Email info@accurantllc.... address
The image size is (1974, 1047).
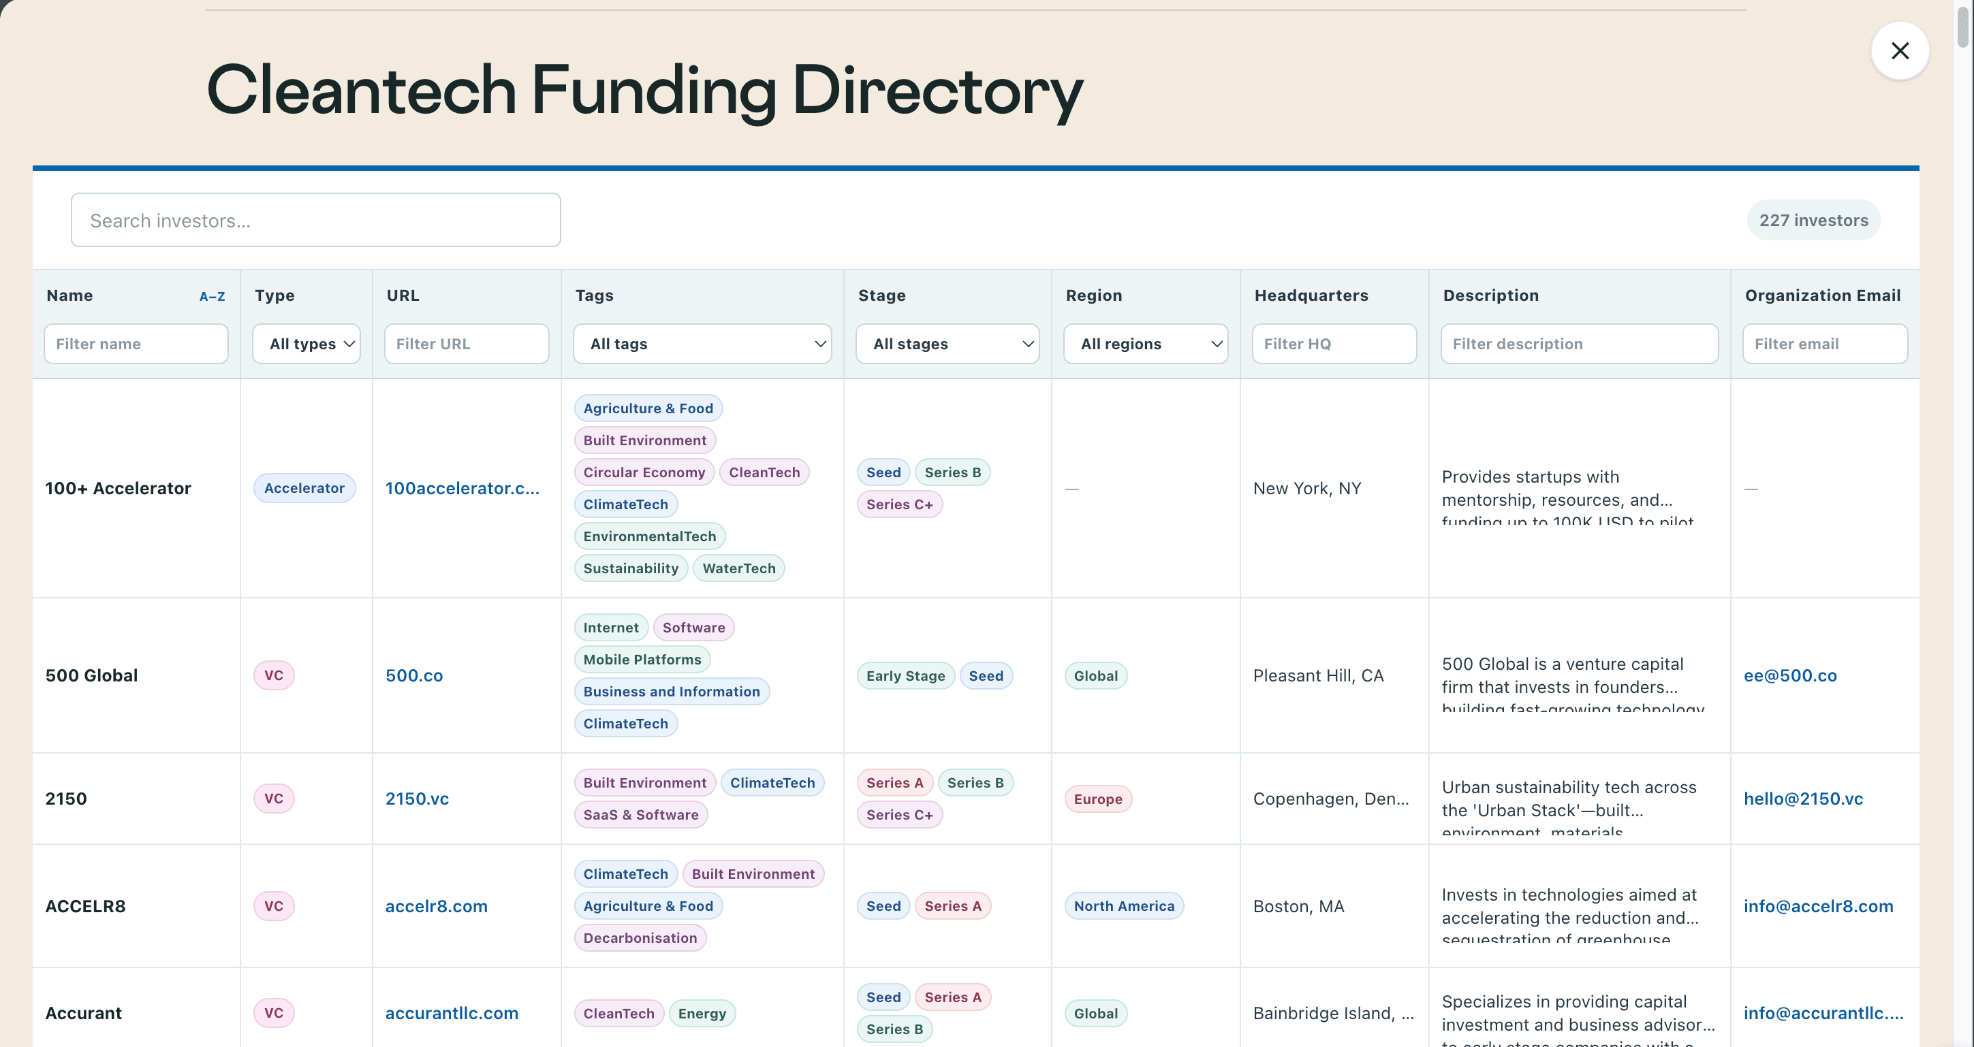1823,1013
